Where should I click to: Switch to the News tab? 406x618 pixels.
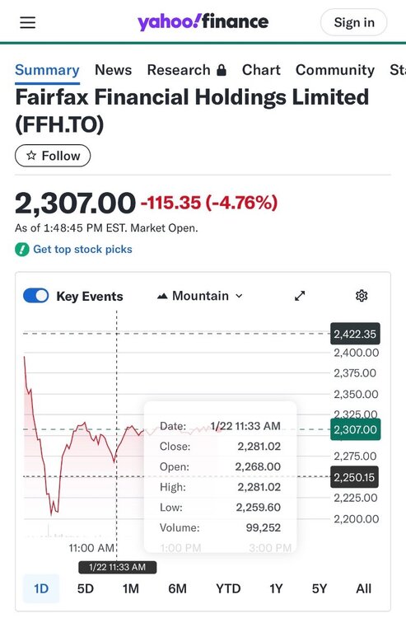[x=114, y=70]
